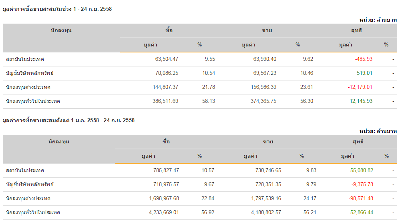402x223 pixels.
Task: Select the 386,511.69 buy amount
Action: click(165, 101)
